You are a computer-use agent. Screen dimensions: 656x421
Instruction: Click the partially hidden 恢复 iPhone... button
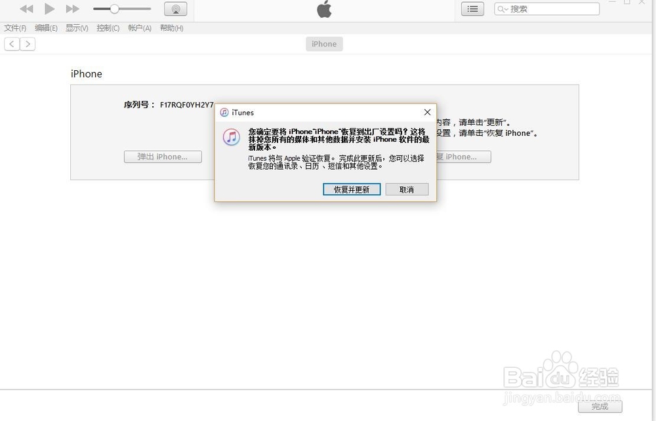(x=464, y=157)
